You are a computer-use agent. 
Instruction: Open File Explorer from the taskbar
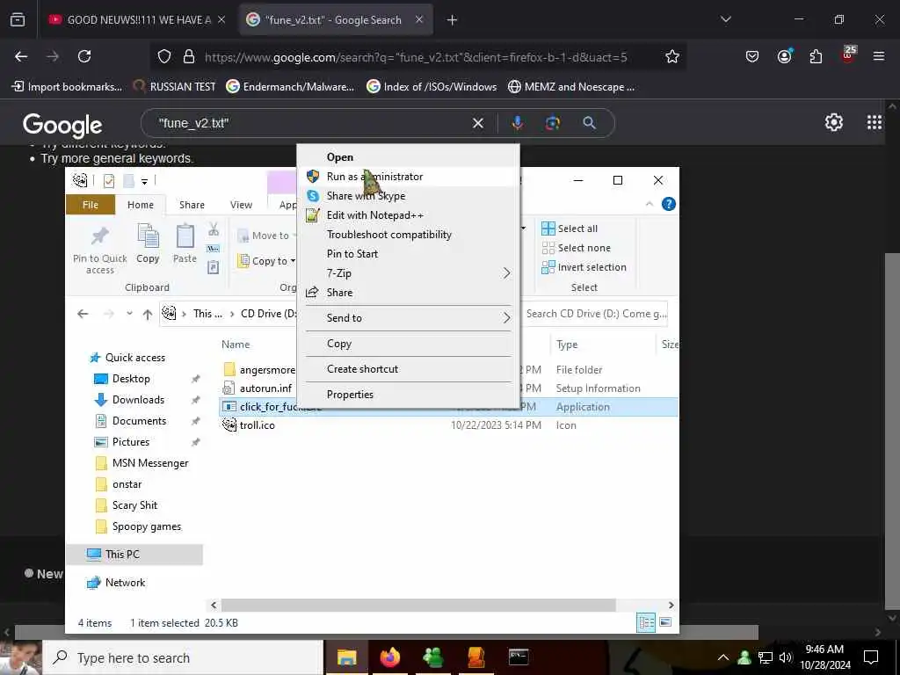click(x=346, y=657)
